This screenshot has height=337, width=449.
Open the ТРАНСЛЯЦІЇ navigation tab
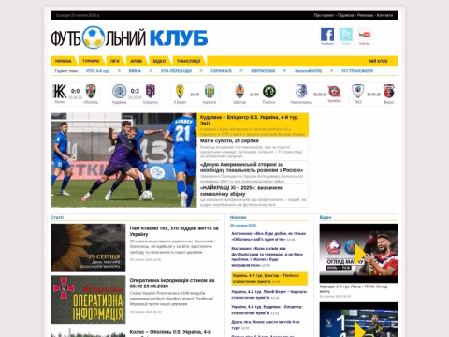[x=189, y=61]
